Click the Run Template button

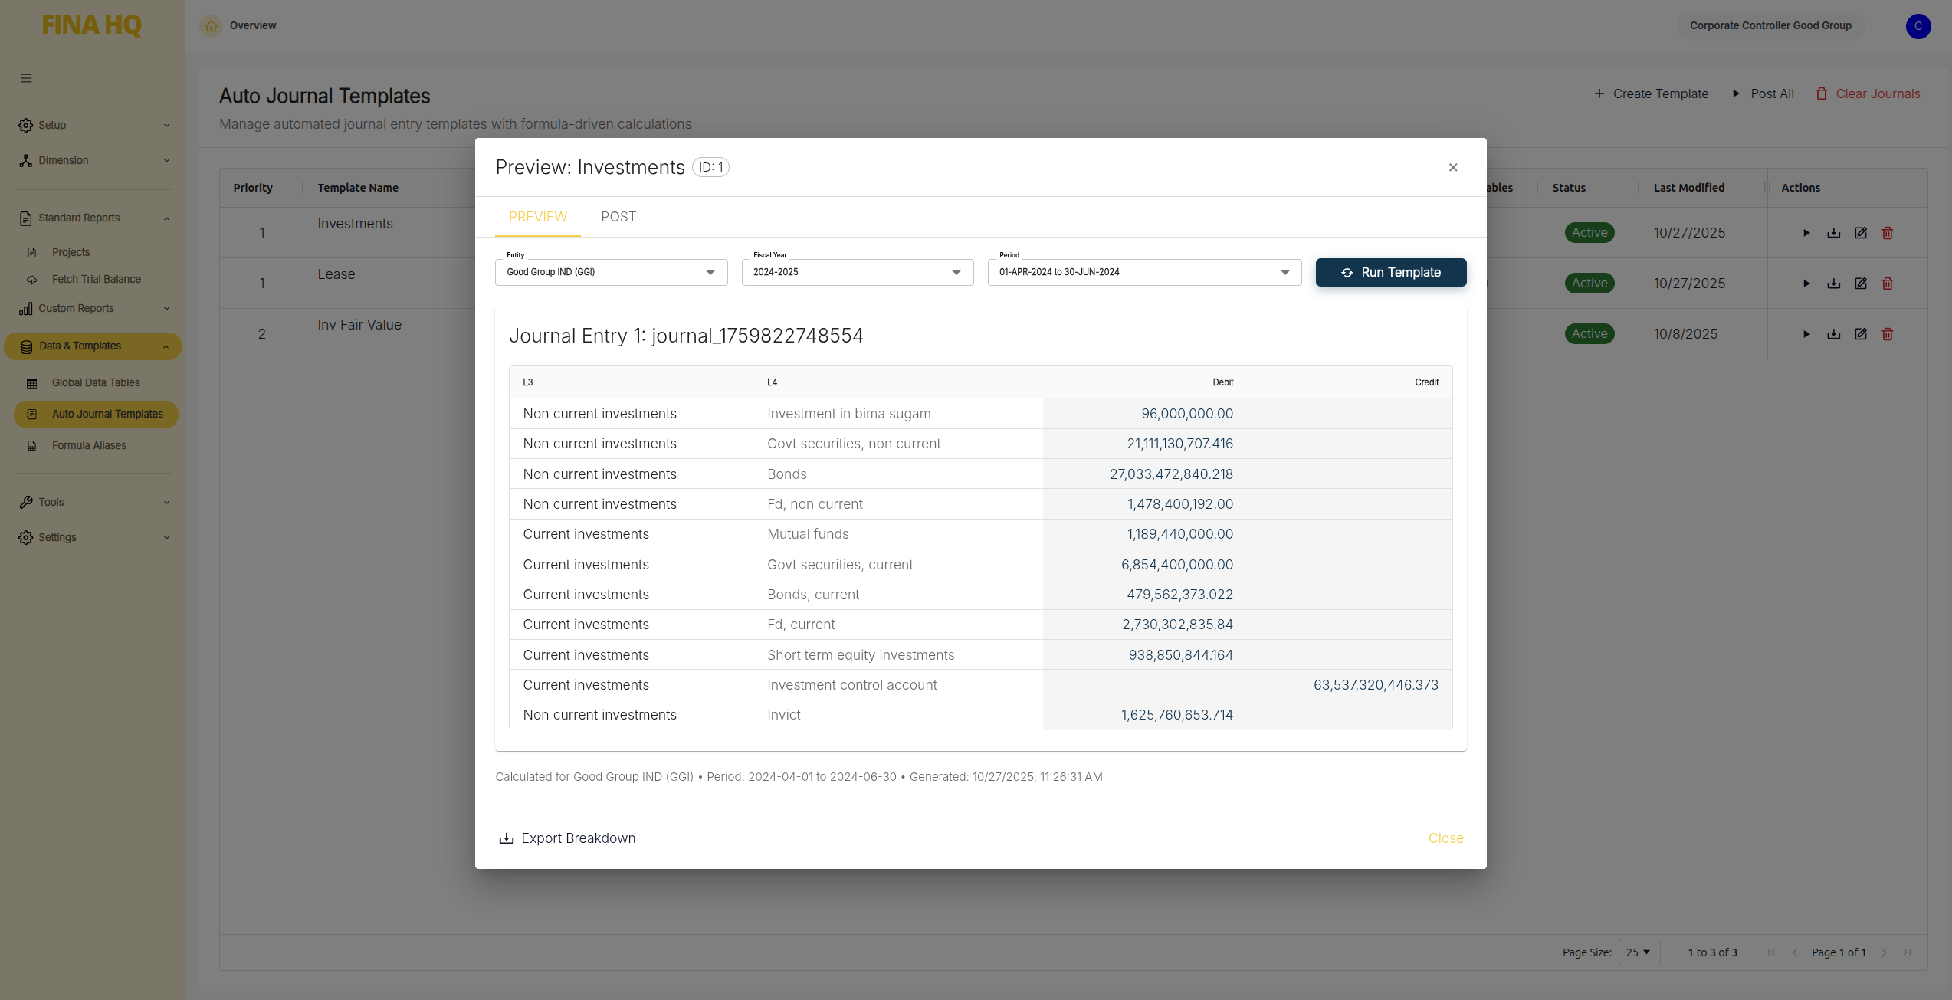tap(1390, 273)
